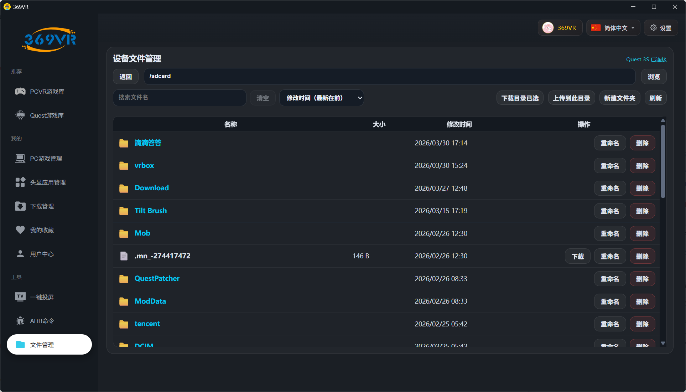Click the Quest headset icon in sidebar
Viewport: 686px width, 392px height.
coord(20,115)
